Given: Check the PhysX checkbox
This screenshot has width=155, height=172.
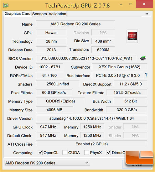Looking at the screenshot, I should pyautogui.click(x=87, y=153).
